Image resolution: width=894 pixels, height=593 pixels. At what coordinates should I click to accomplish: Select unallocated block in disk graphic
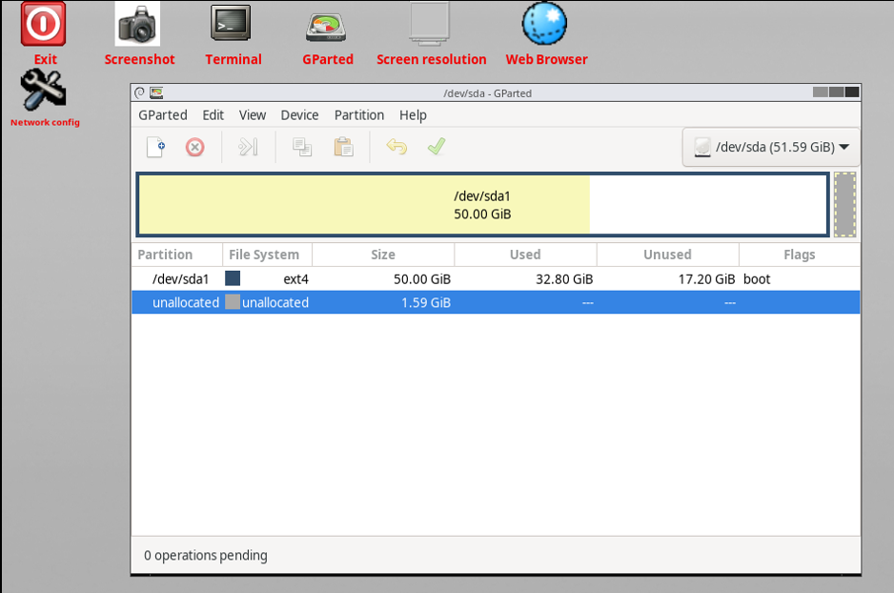(844, 205)
